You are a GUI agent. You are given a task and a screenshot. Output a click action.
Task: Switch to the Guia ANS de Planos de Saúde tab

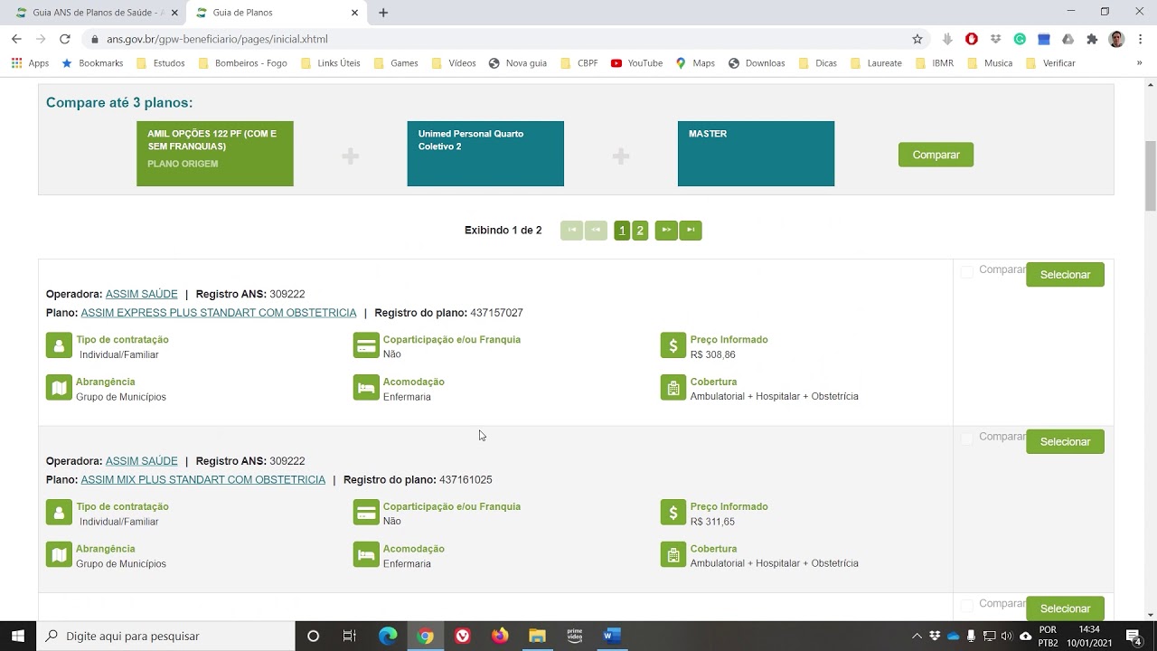(98, 13)
